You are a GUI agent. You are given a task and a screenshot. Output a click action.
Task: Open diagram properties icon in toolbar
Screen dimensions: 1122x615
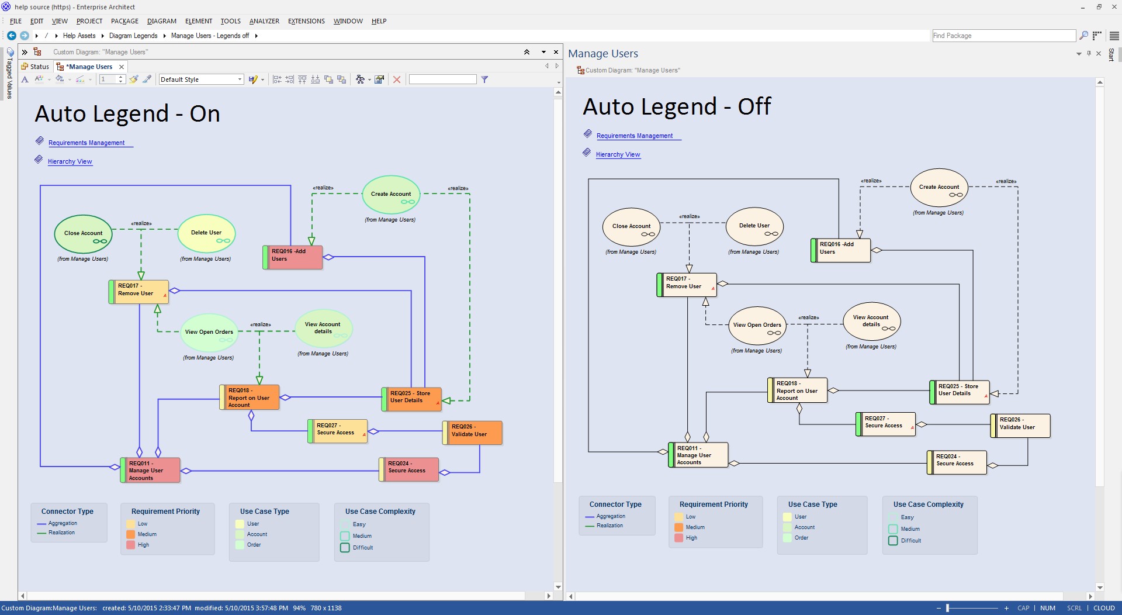point(380,80)
